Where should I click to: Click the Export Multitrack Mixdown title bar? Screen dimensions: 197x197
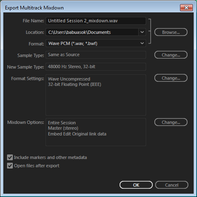pos(91,8)
